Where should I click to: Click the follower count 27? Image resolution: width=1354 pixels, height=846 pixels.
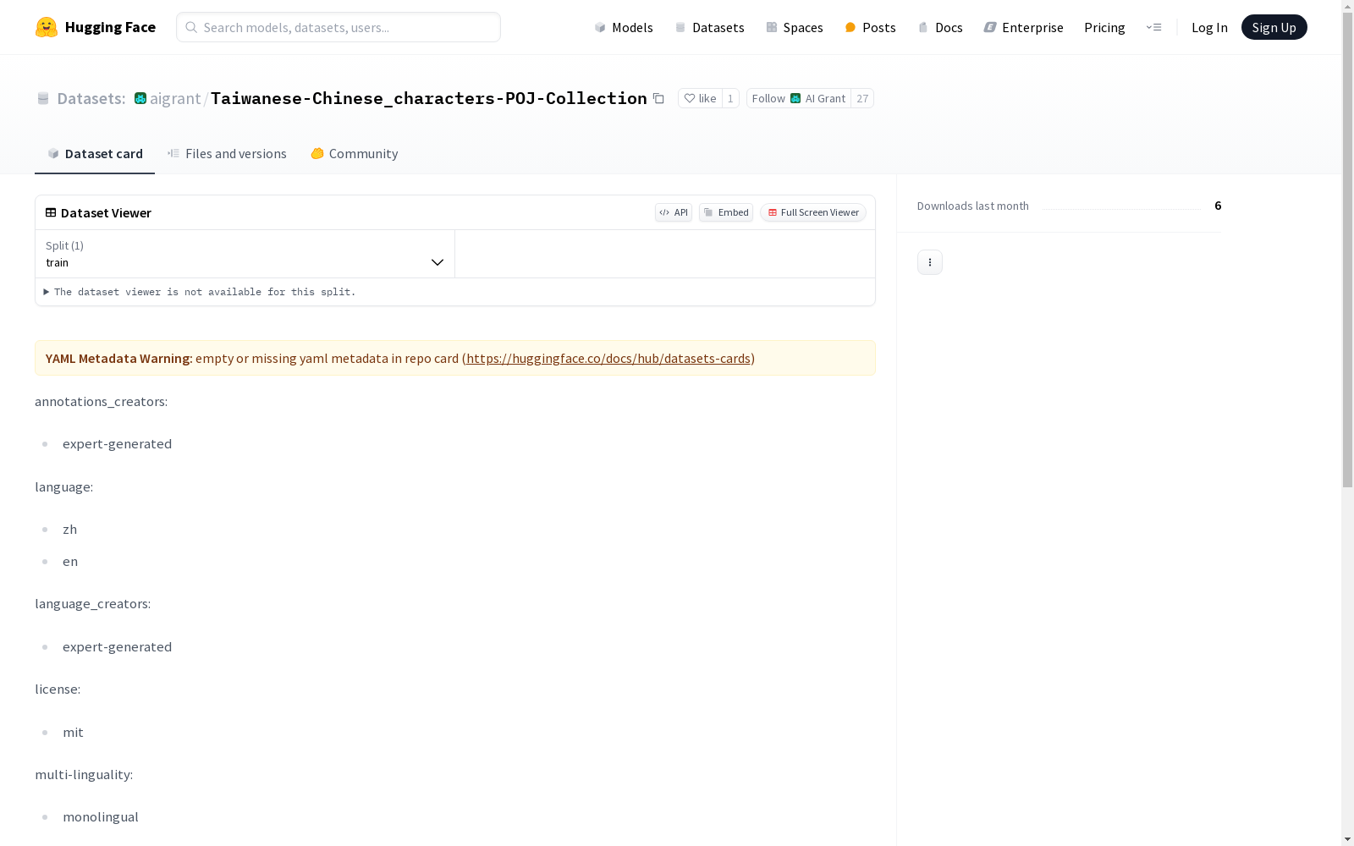tap(862, 98)
